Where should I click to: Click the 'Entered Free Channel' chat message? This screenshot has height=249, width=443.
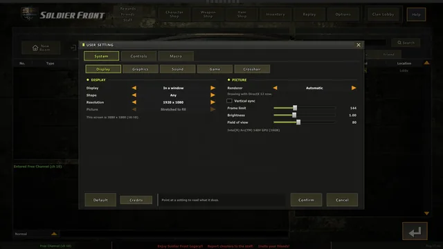click(38, 167)
